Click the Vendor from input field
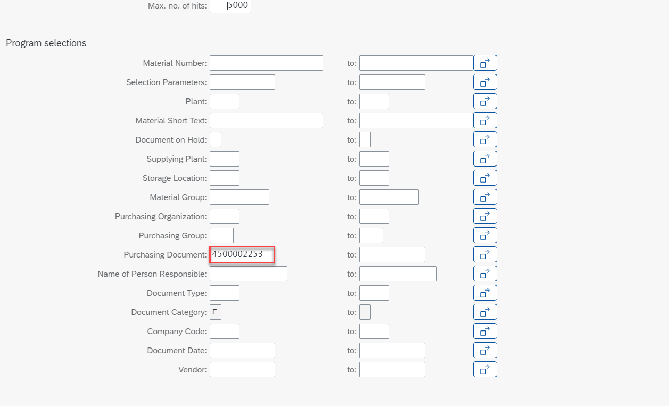 242,369
